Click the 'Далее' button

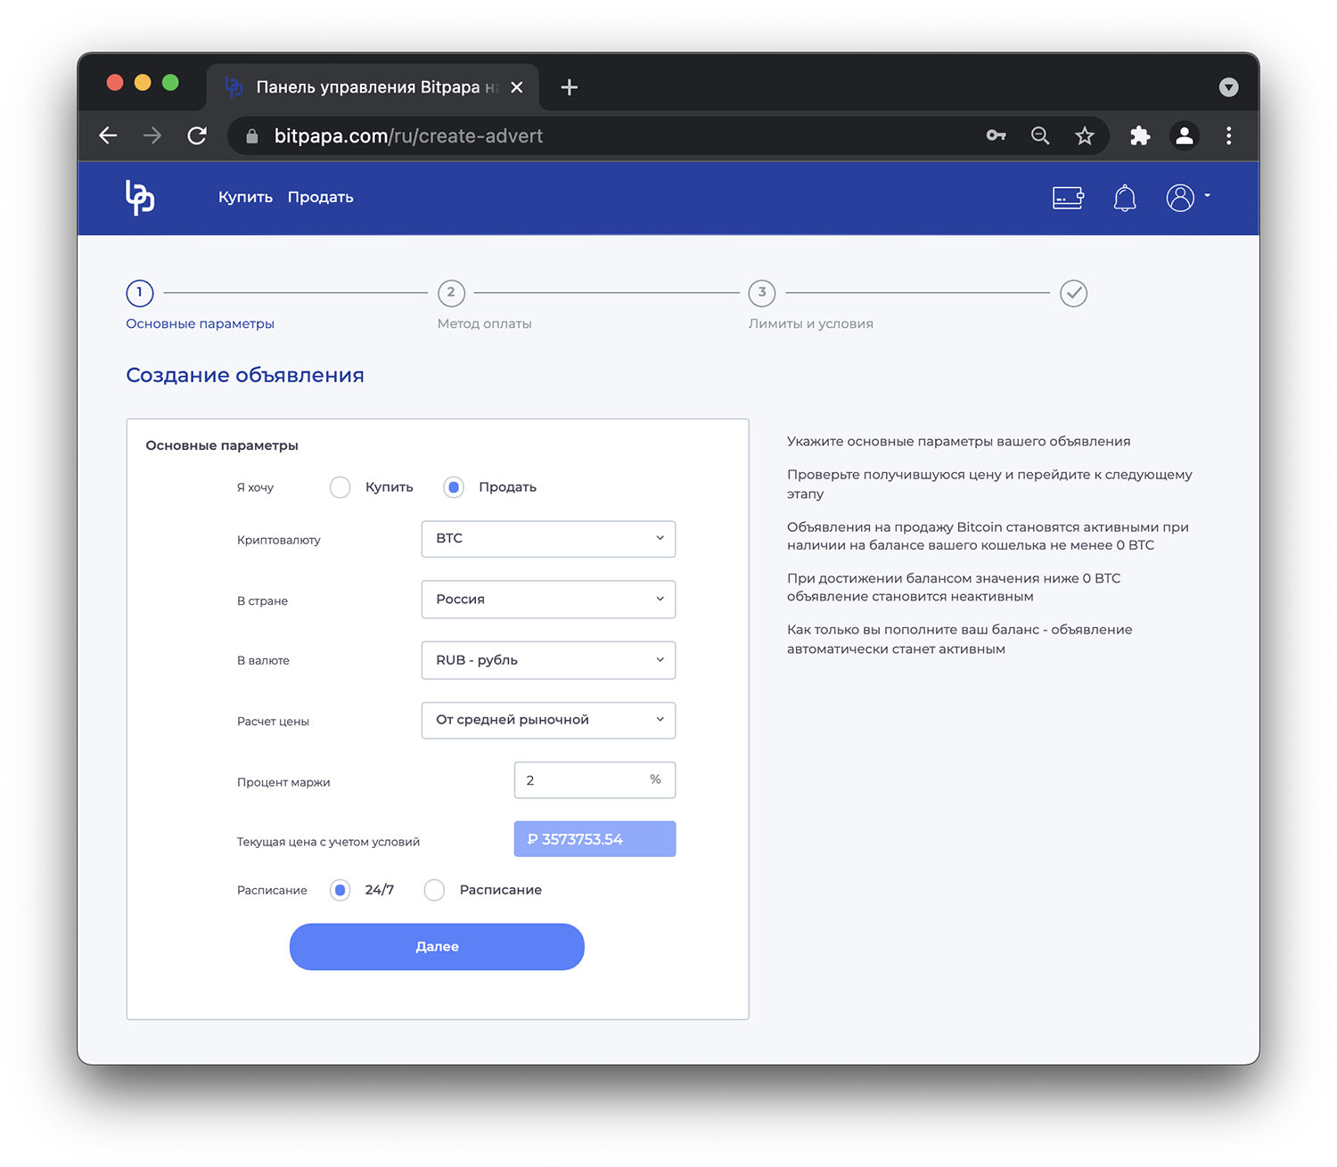[437, 947]
